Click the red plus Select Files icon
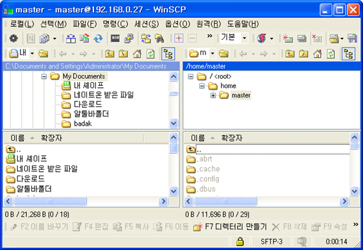The height and width of the screenshot is (250, 363). 179,38
